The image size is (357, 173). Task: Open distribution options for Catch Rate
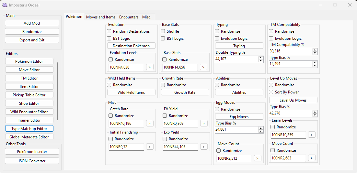tap(150, 124)
